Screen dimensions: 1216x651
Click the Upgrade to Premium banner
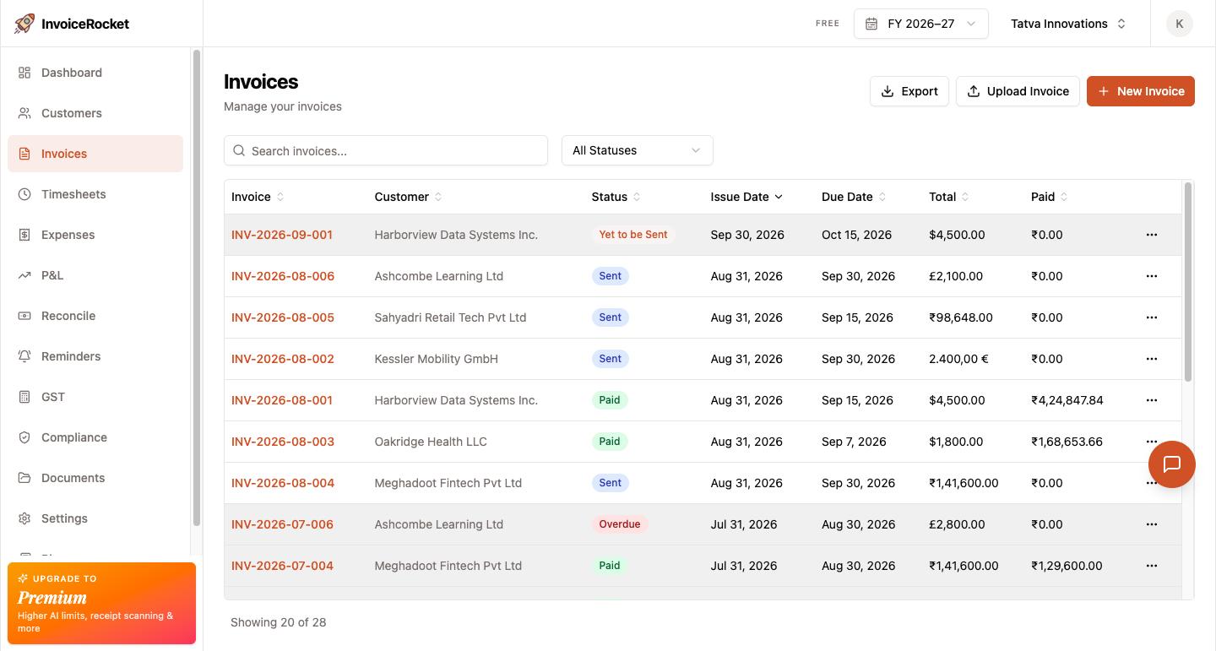(101, 604)
